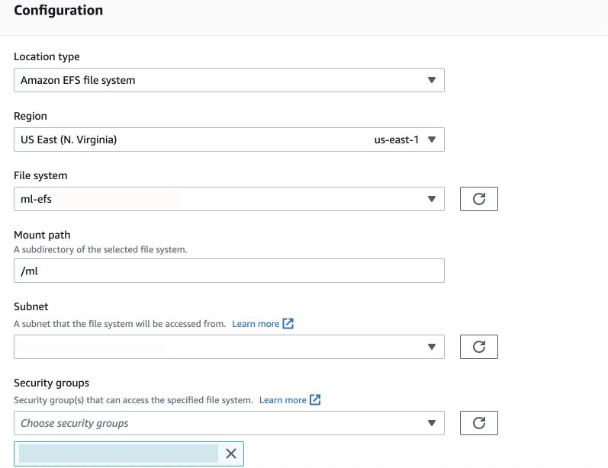Click the Subnet dropdown arrow
Screen dimensions: 608x468
[432, 347]
